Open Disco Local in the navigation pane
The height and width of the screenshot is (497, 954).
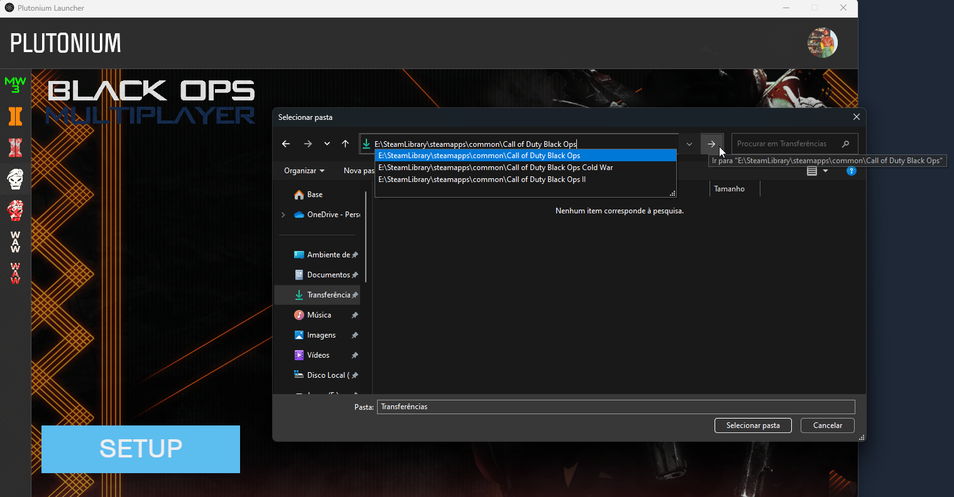click(x=322, y=375)
